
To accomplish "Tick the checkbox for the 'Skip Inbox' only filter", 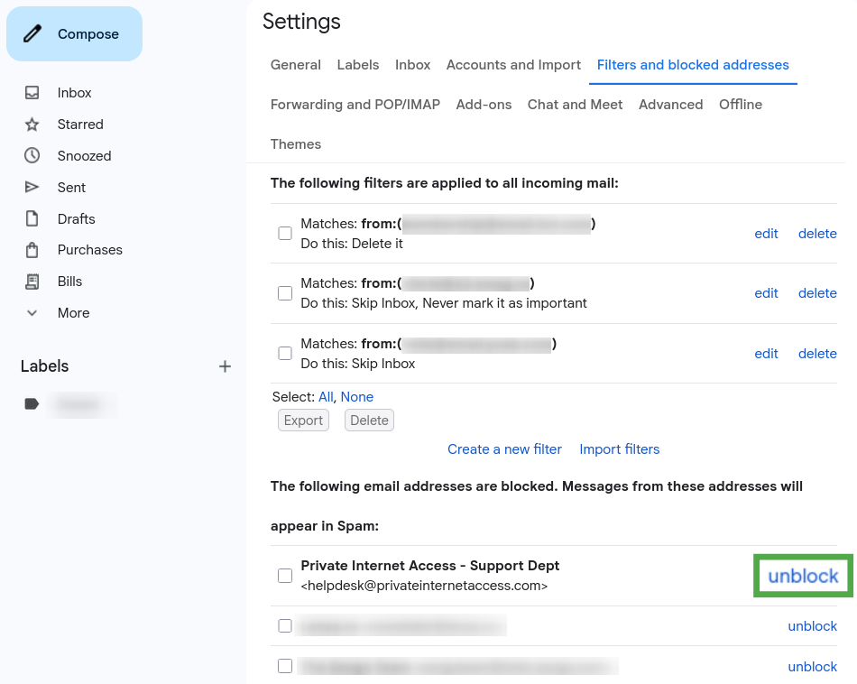I will click(285, 353).
